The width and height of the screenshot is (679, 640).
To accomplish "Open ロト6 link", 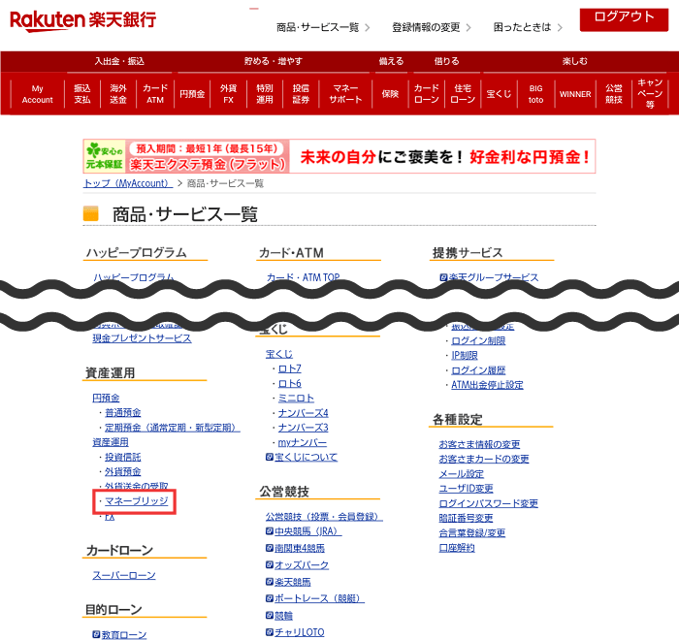I will (x=289, y=384).
